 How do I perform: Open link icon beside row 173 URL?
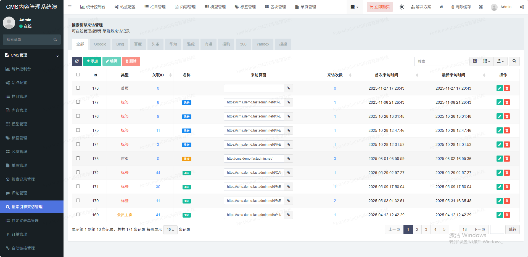288,159
